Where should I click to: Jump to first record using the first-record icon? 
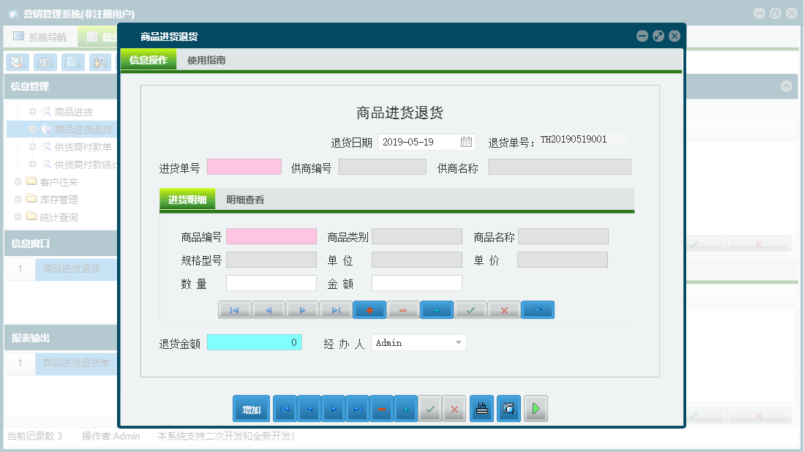pyautogui.click(x=285, y=409)
